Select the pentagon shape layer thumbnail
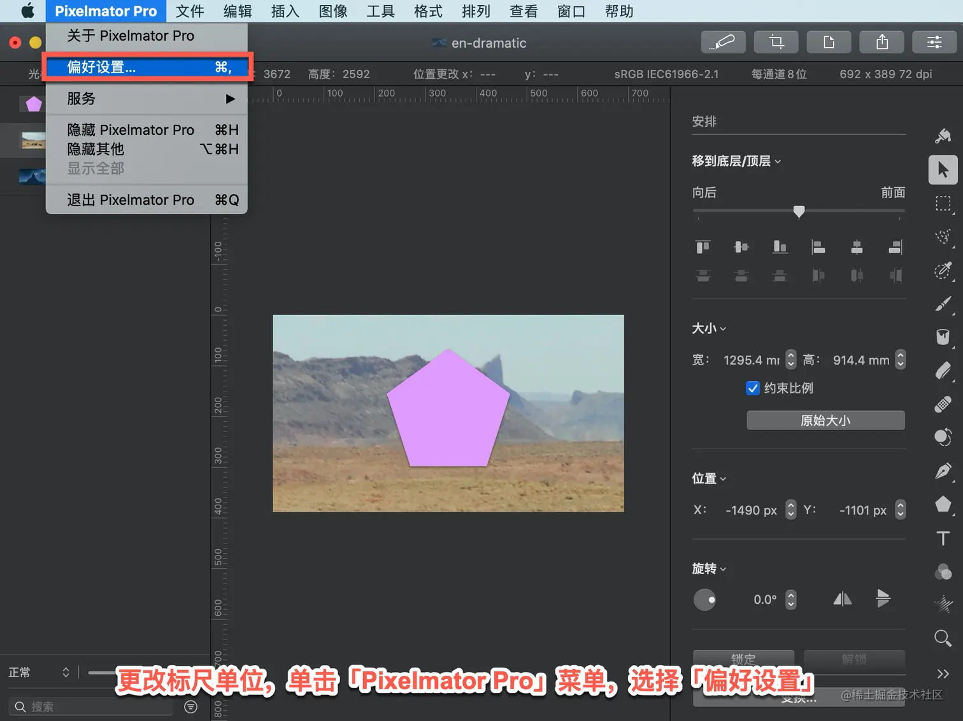Image resolution: width=963 pixels, height=721 pixels. coord(33,104)
